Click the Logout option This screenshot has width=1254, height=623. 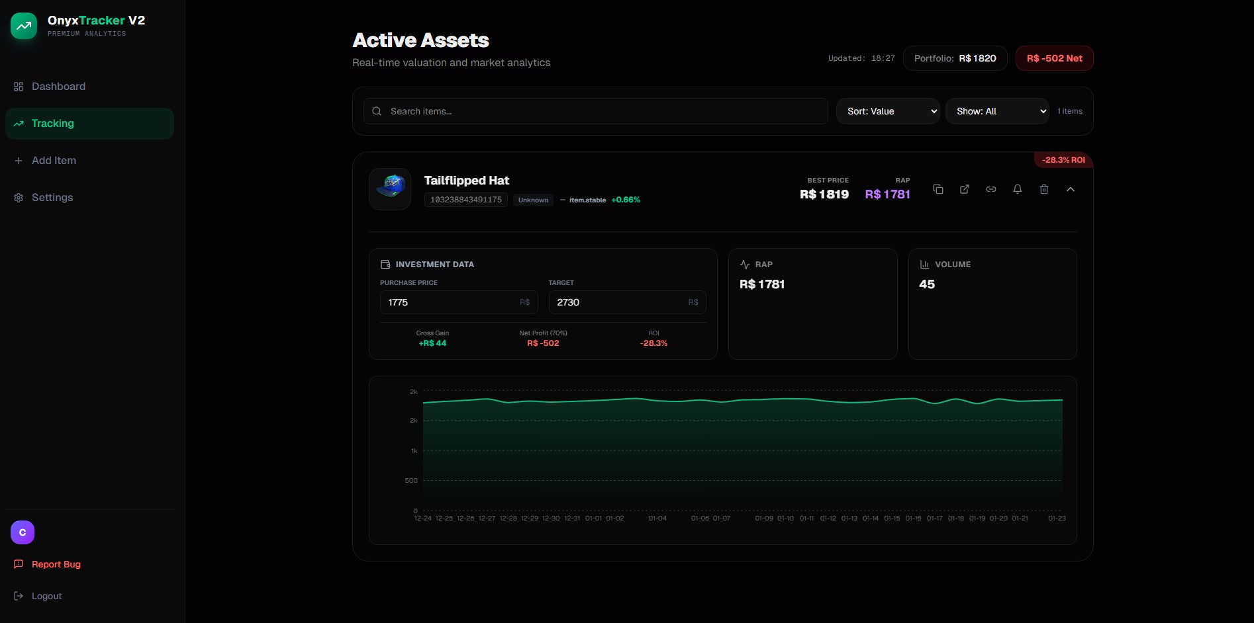click(x=46, y=595)
